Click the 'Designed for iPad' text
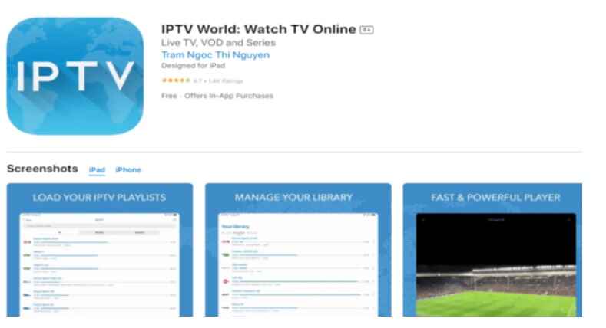 click(x=194, y=65)
